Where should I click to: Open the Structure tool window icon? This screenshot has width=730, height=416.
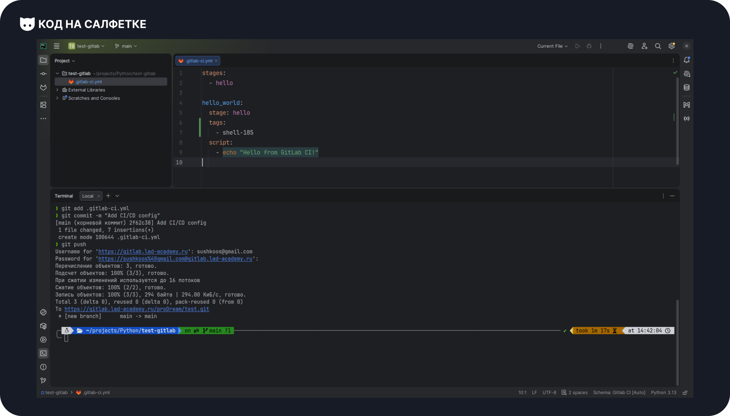coord(43,105)
